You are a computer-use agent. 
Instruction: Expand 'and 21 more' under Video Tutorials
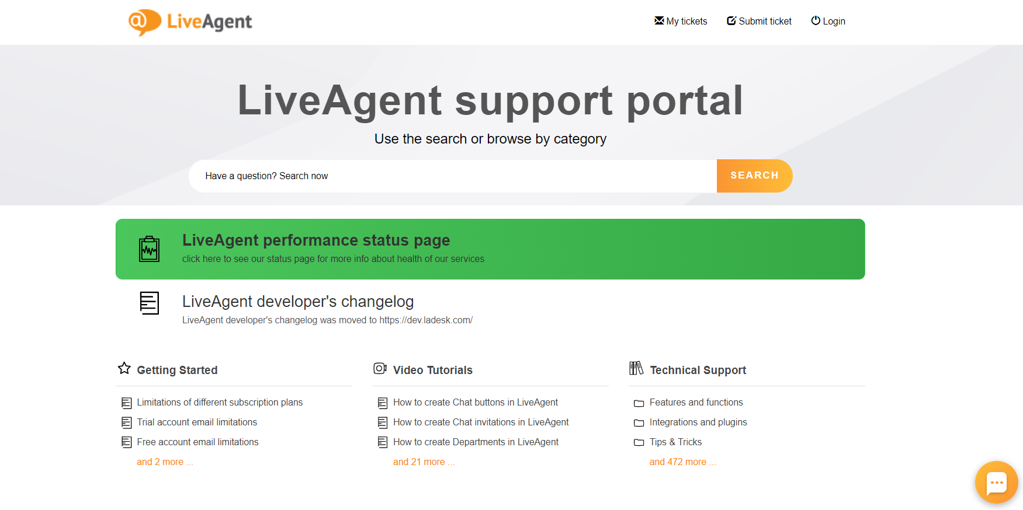point(423,462)
